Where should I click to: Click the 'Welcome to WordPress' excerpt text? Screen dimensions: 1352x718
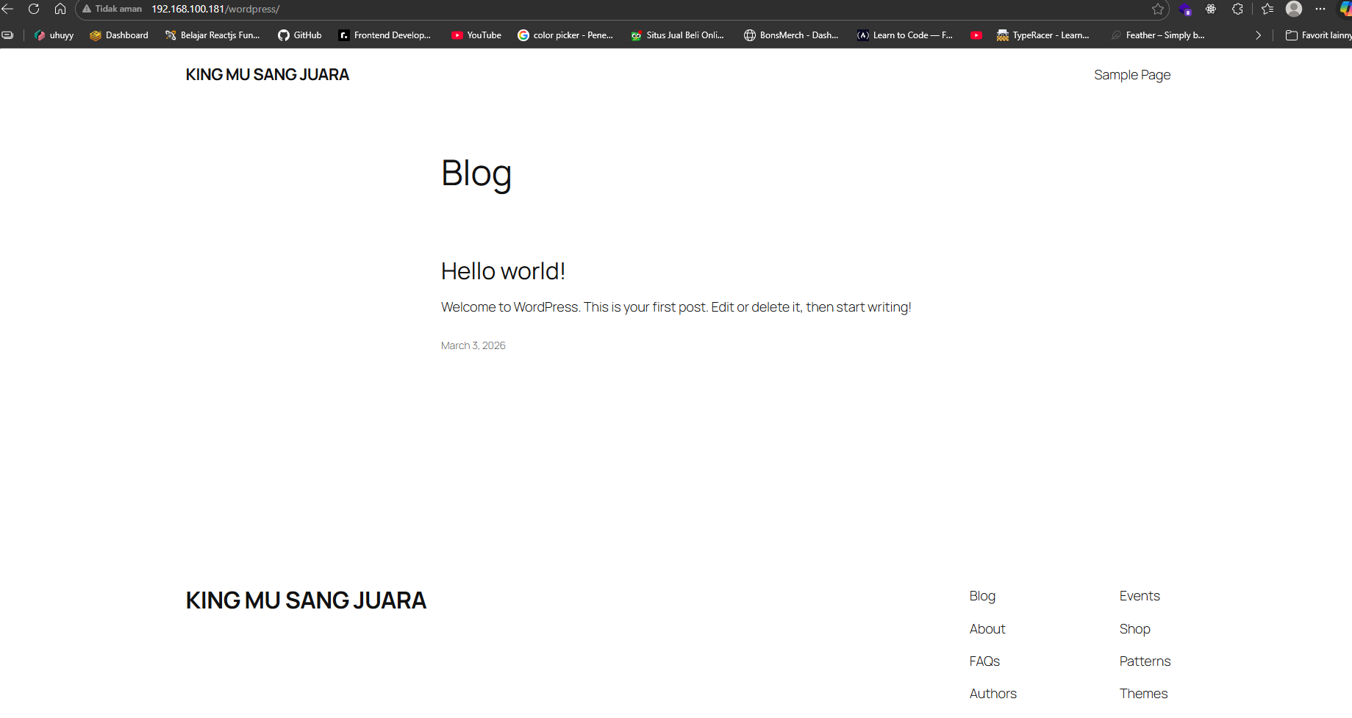[676, 307]
